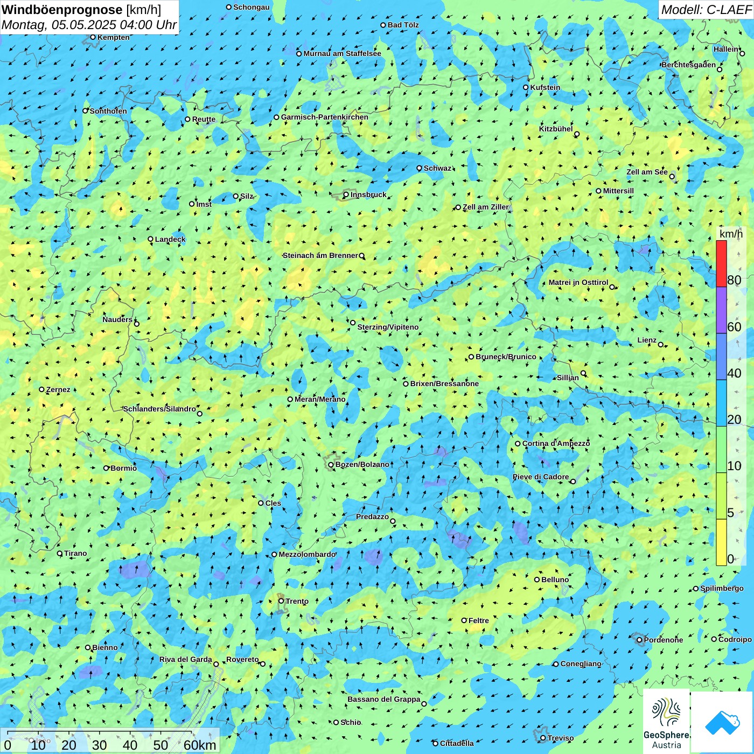
Task: Click the Cittadella label
Action: pyautogui.click(x=457, y=743)
